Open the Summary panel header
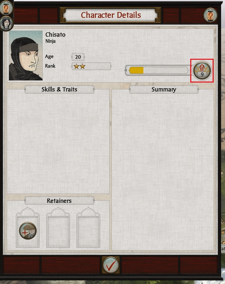The image size is (225, 284). coord(164,89)
